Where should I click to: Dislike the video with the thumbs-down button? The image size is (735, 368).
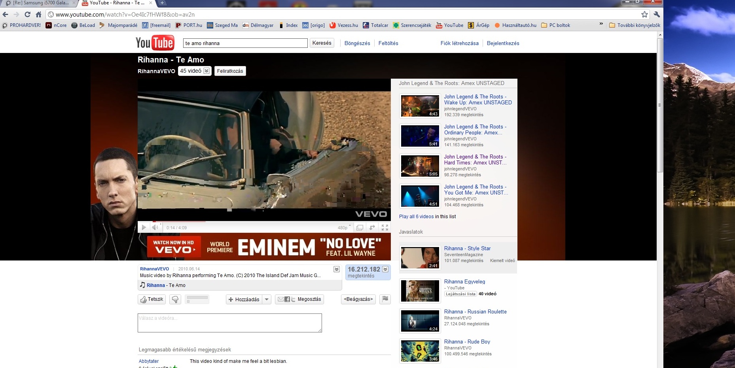[175, 299]
